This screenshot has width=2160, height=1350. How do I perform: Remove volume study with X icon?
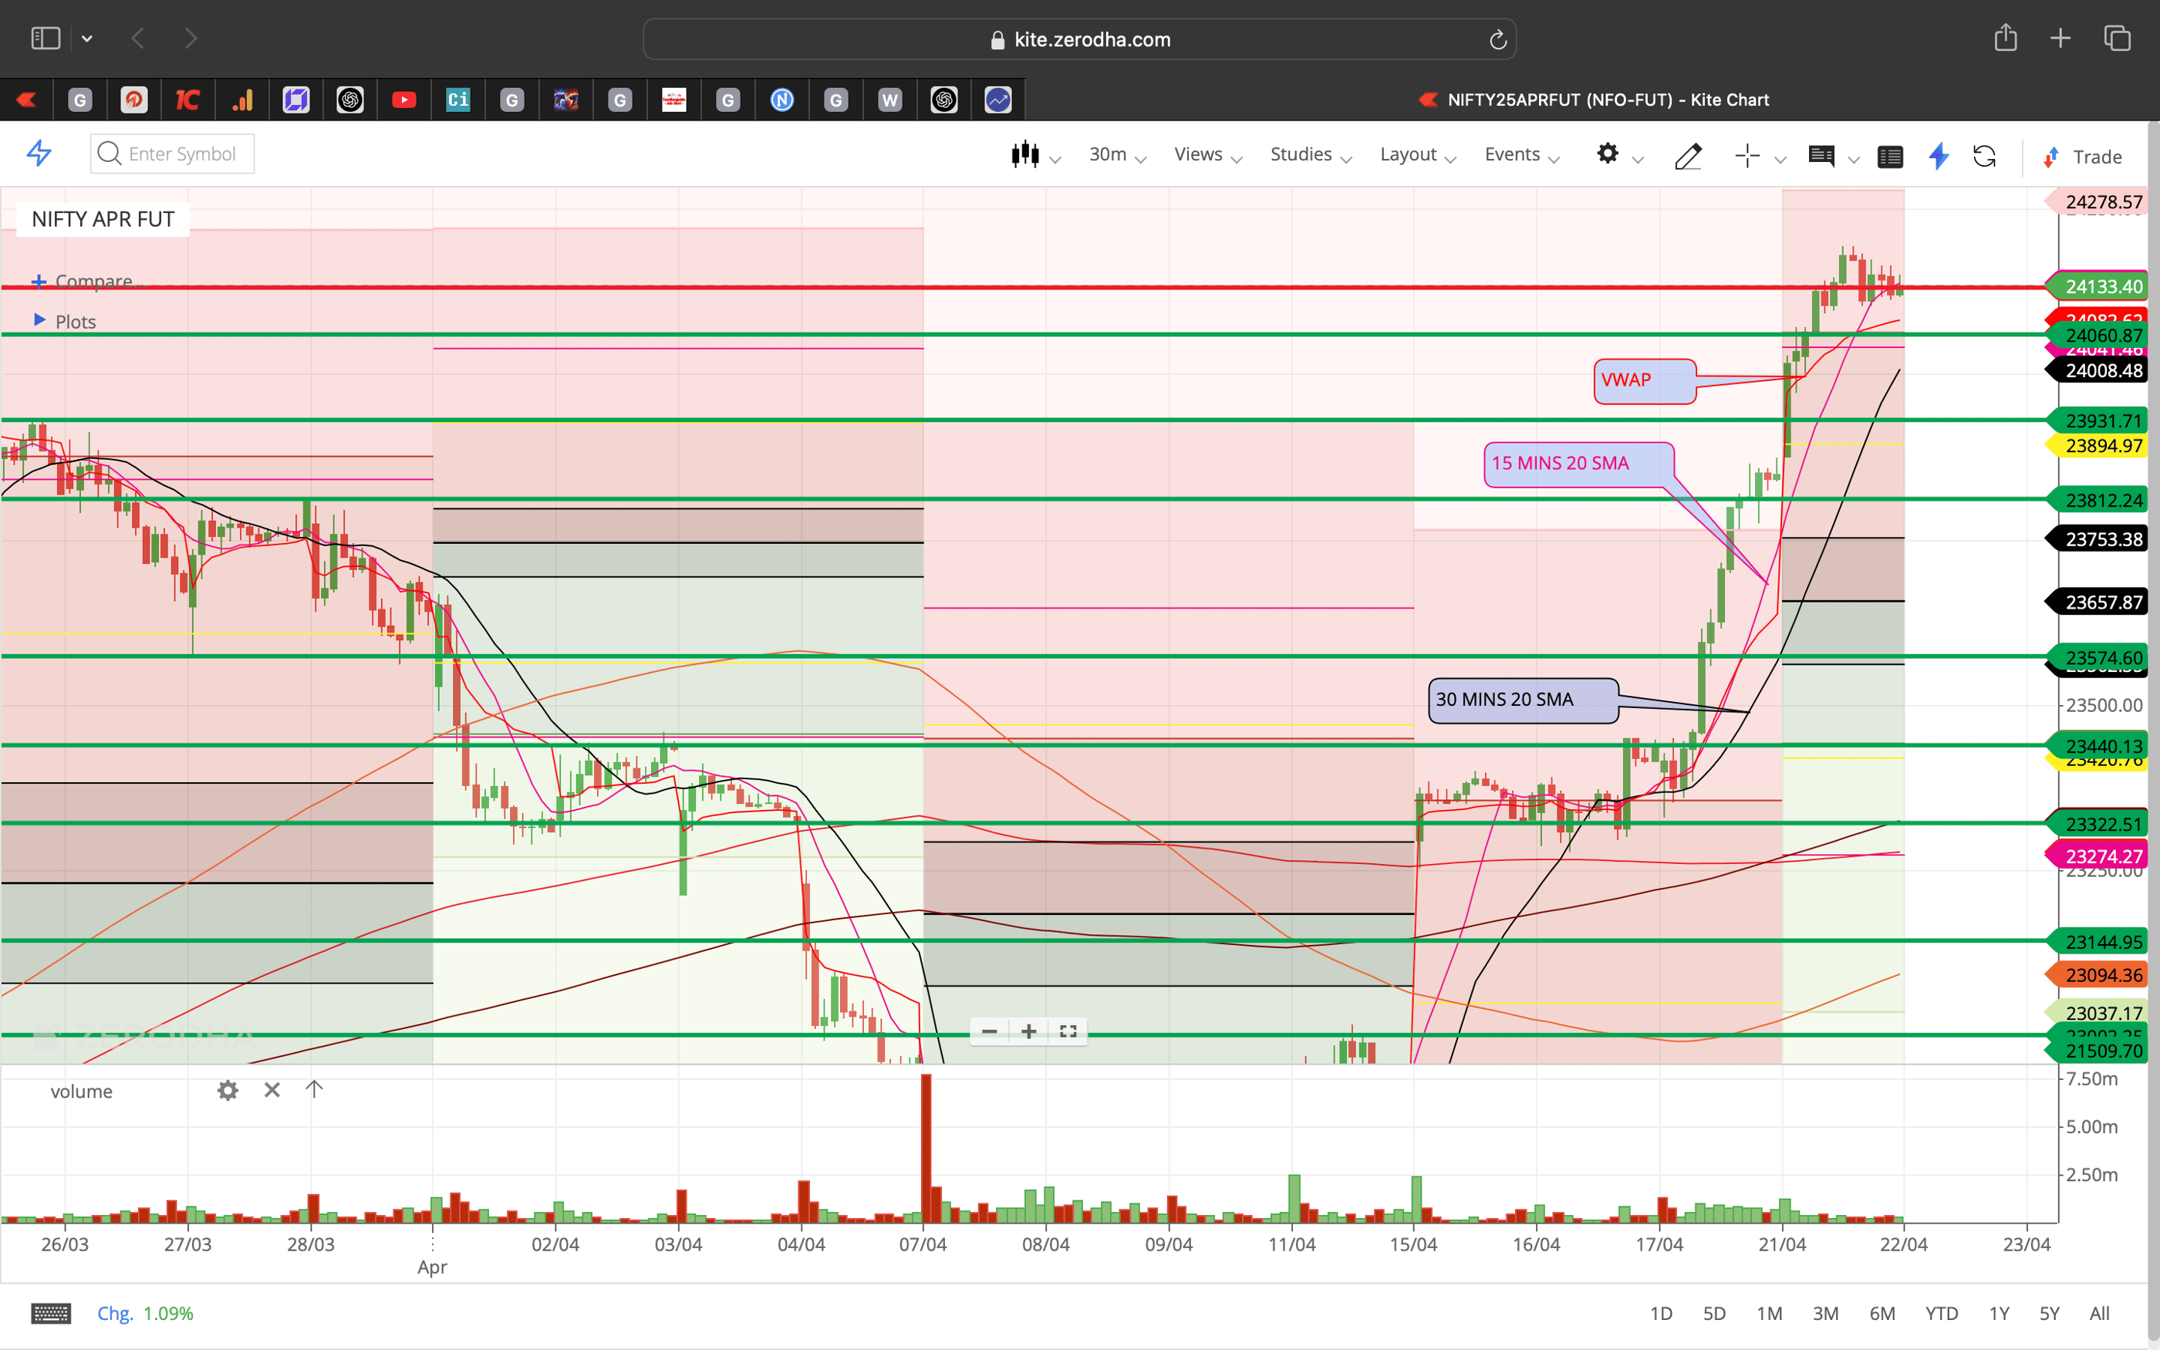(272, 1089)
